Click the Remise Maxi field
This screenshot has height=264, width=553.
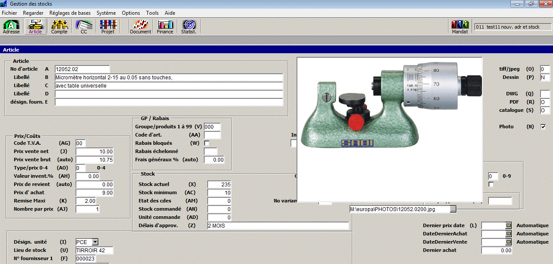coord(86,201)
